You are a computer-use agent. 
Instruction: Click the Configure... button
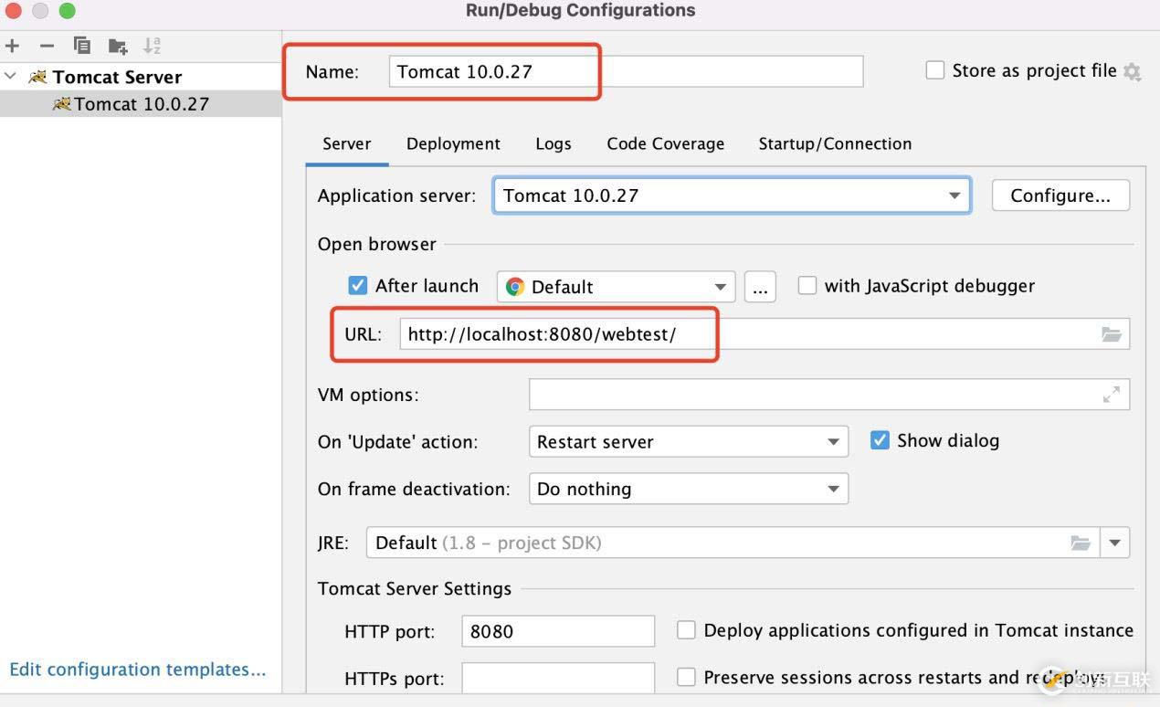tap(1060, 195)
